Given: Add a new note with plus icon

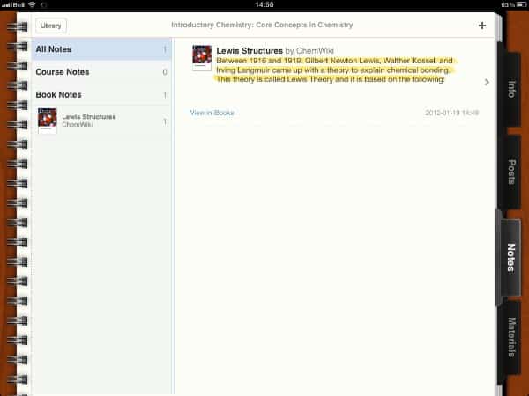Looking at the screenshot, I should (482, 26).
